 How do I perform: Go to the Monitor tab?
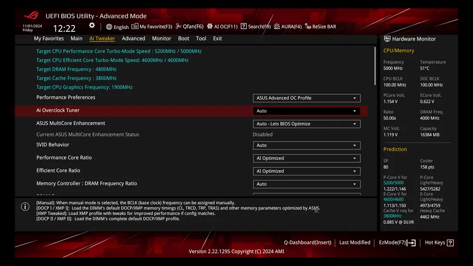pos(161,39)
